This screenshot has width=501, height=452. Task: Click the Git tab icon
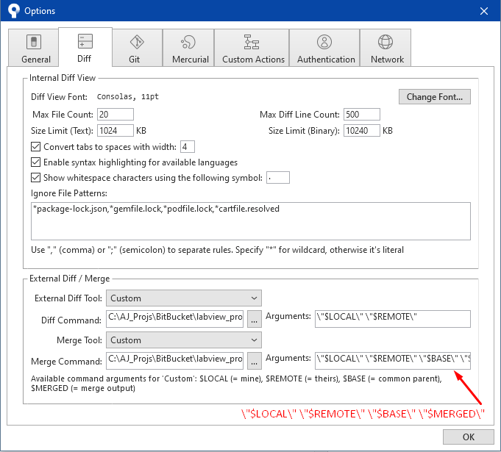[x=136, y=42]
